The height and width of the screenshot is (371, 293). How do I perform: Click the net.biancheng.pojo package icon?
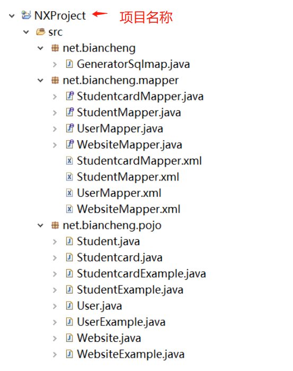tap(55, 225)
